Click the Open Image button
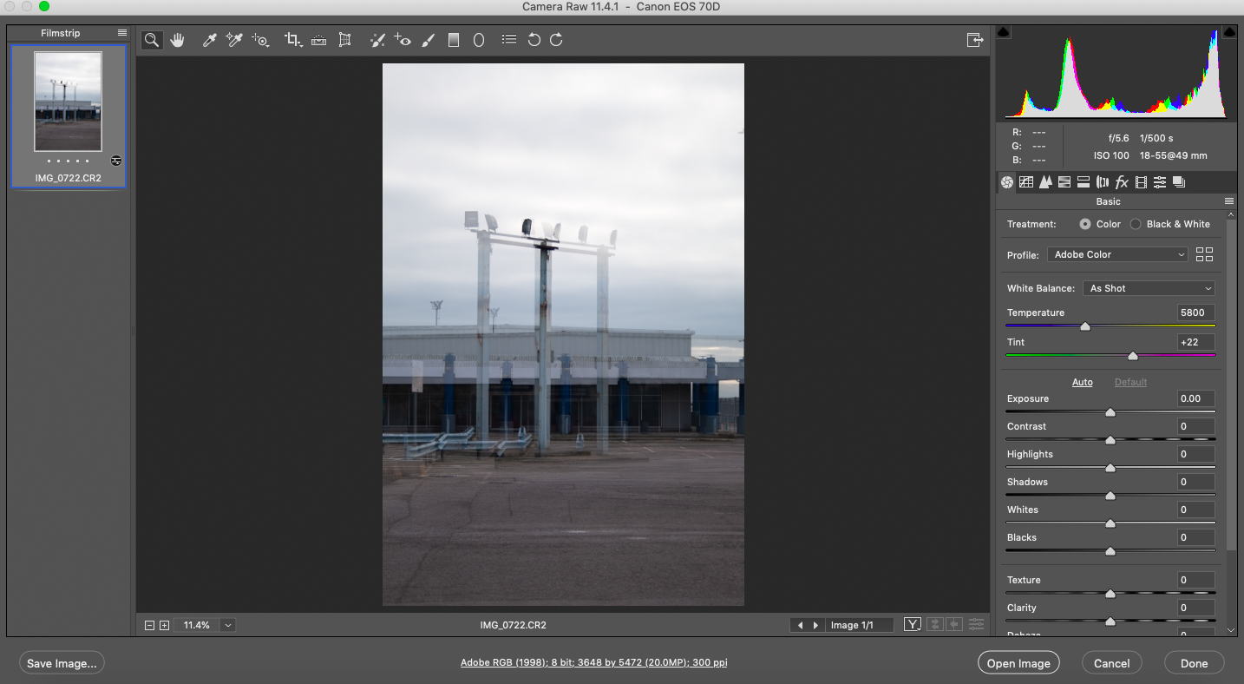This screenshot has width=1244, height=684. pos(1018,663)
